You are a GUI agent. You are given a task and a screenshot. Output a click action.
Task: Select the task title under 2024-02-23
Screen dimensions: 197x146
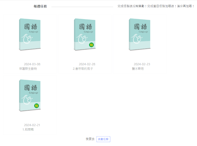pyautogui.click(x=138, y=69)
